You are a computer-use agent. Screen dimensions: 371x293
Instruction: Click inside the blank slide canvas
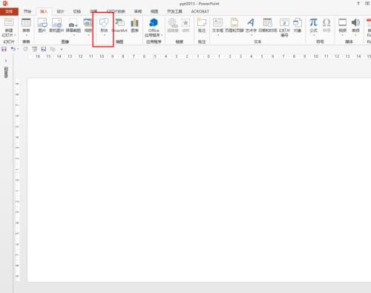[x=199, y=180]
